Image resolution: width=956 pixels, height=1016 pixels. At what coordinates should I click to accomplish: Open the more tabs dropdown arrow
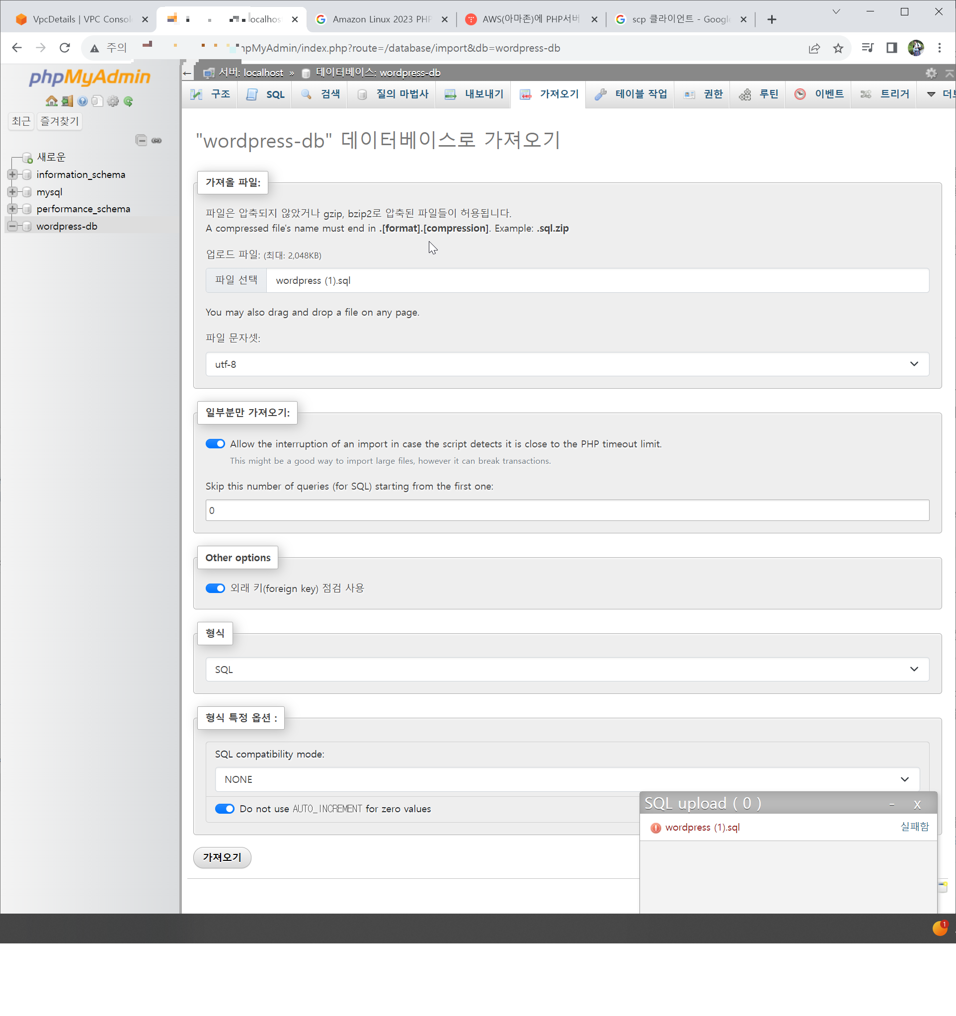pyautogui.click(x=931, y=94)
